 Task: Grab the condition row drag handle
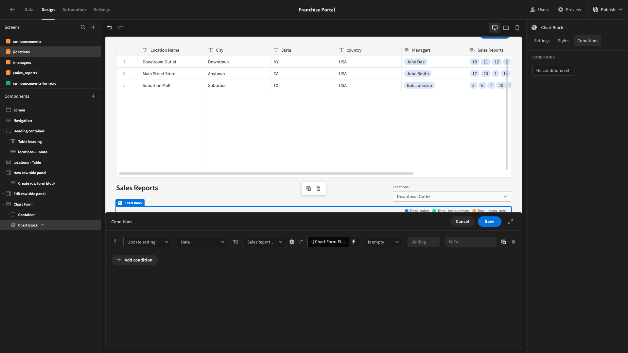tap(115, 242)
